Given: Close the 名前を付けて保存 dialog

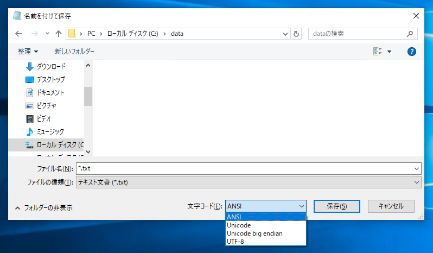Looking at the screenshot, I should 416,16.
